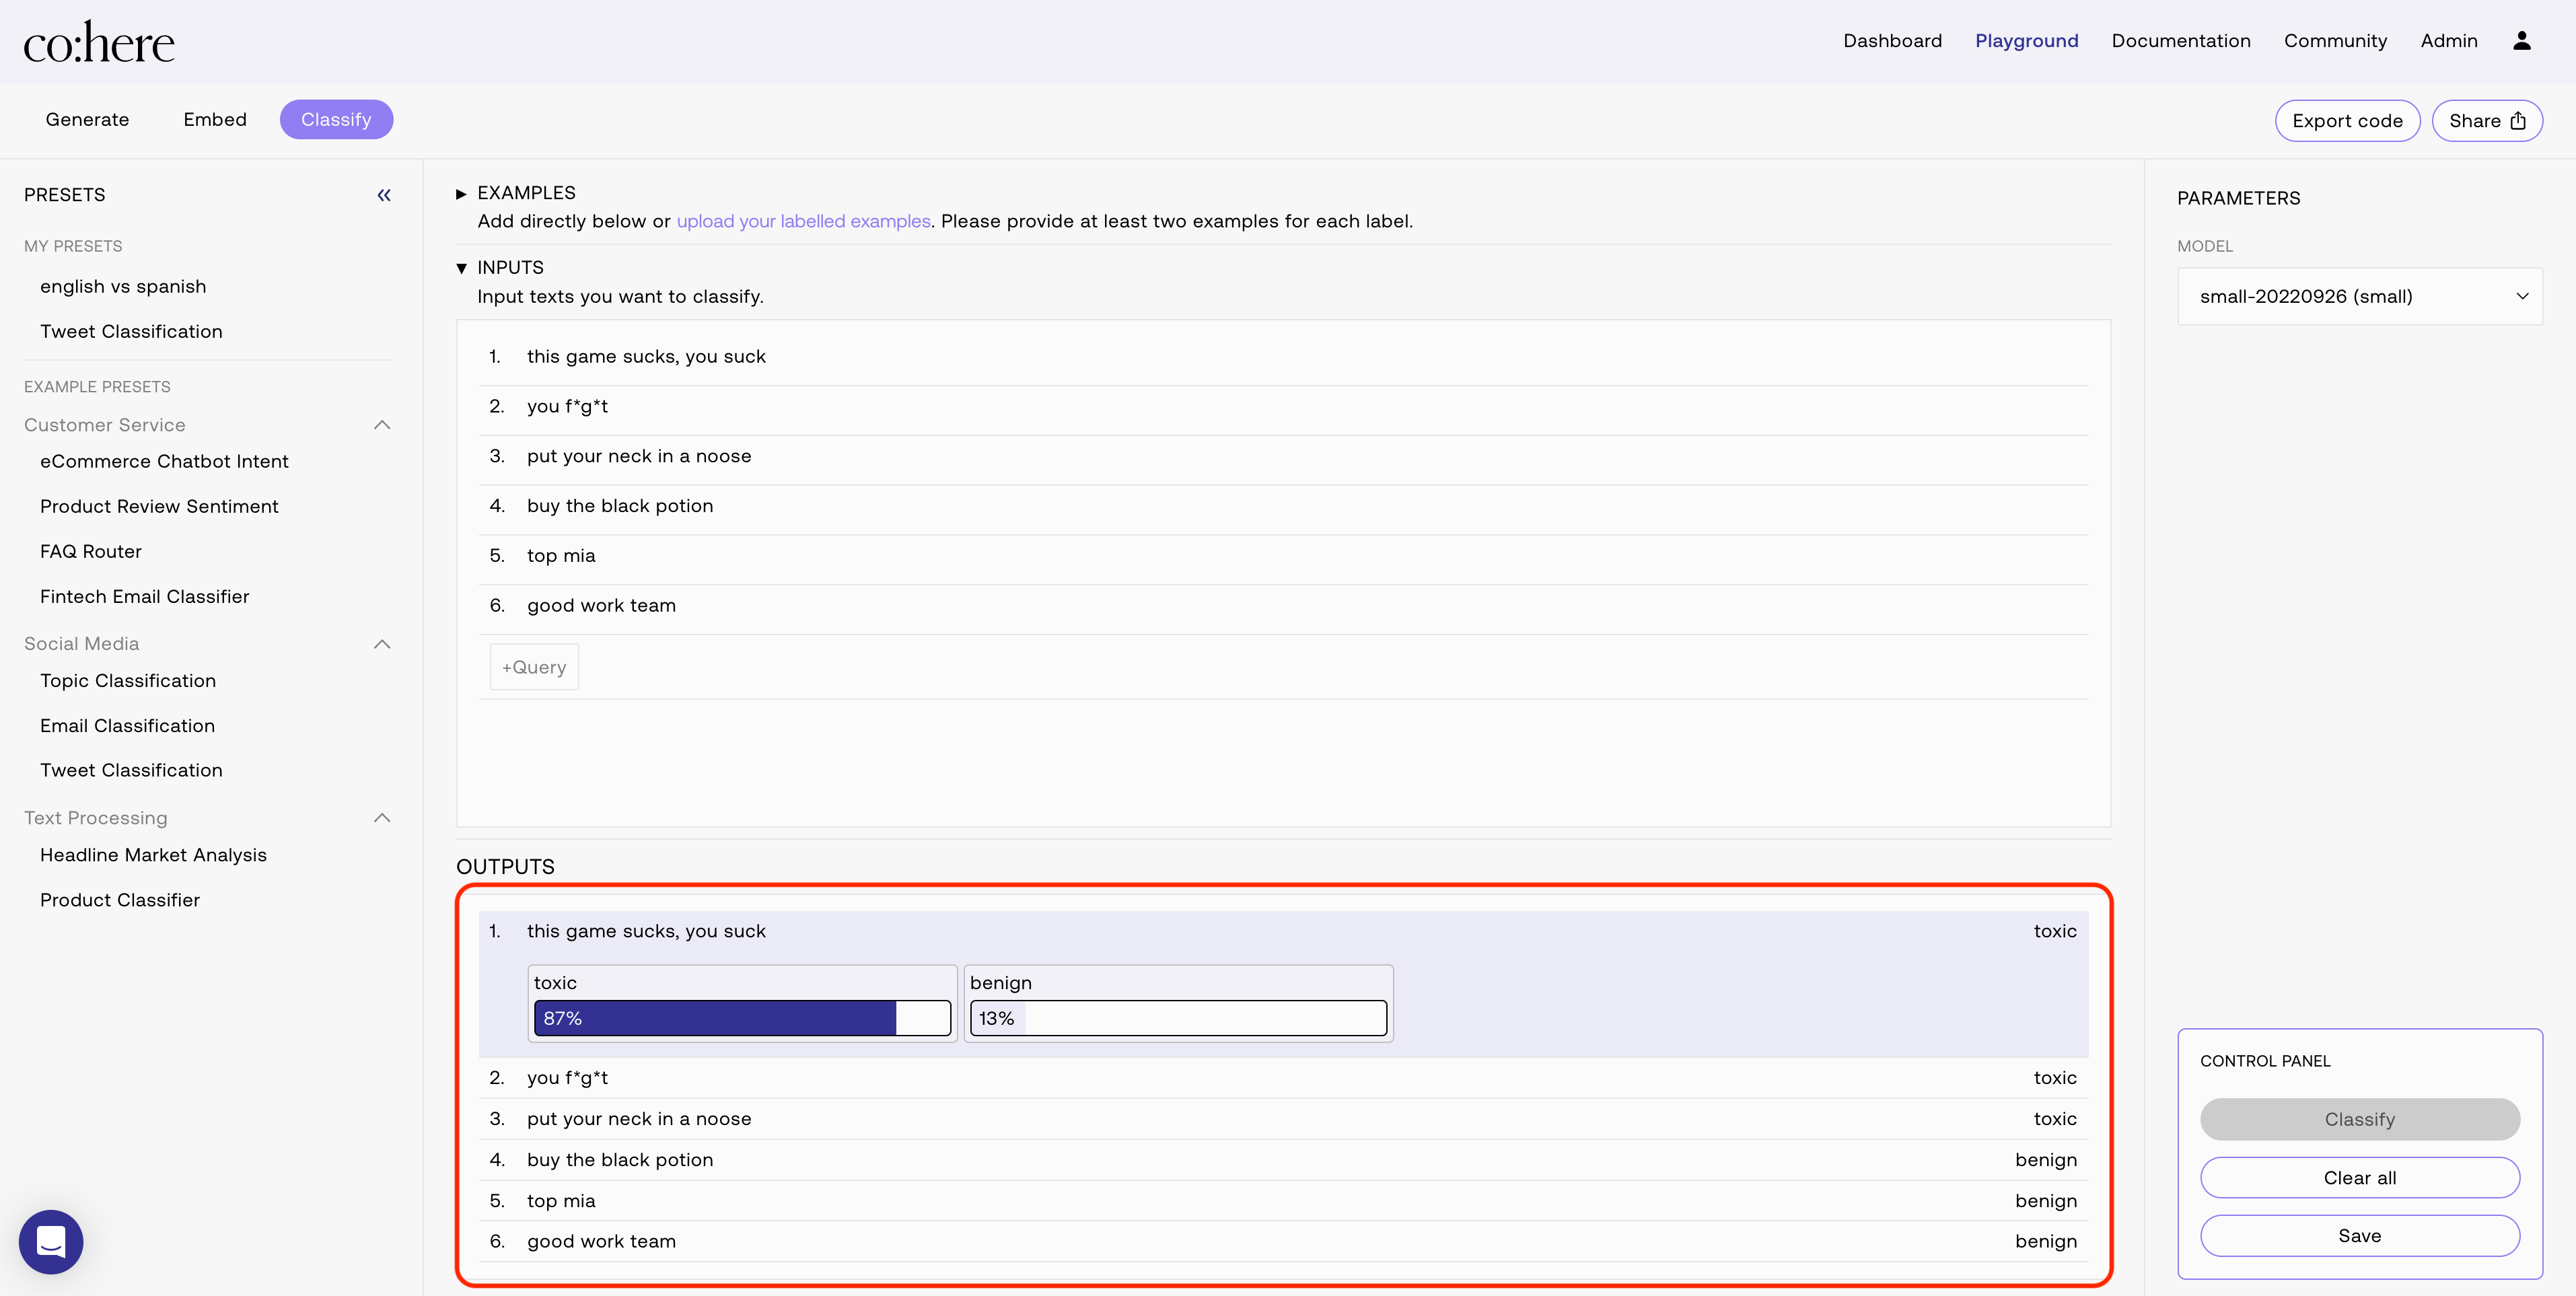Image resolution: width=2576 pixels, height=1296 pixels.
Task: Expand the EXAMPLES section triangle
Action: 461,194
